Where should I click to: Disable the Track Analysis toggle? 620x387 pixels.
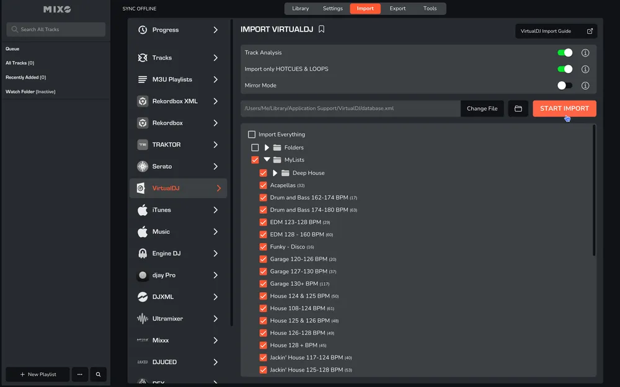pos(564,53)
